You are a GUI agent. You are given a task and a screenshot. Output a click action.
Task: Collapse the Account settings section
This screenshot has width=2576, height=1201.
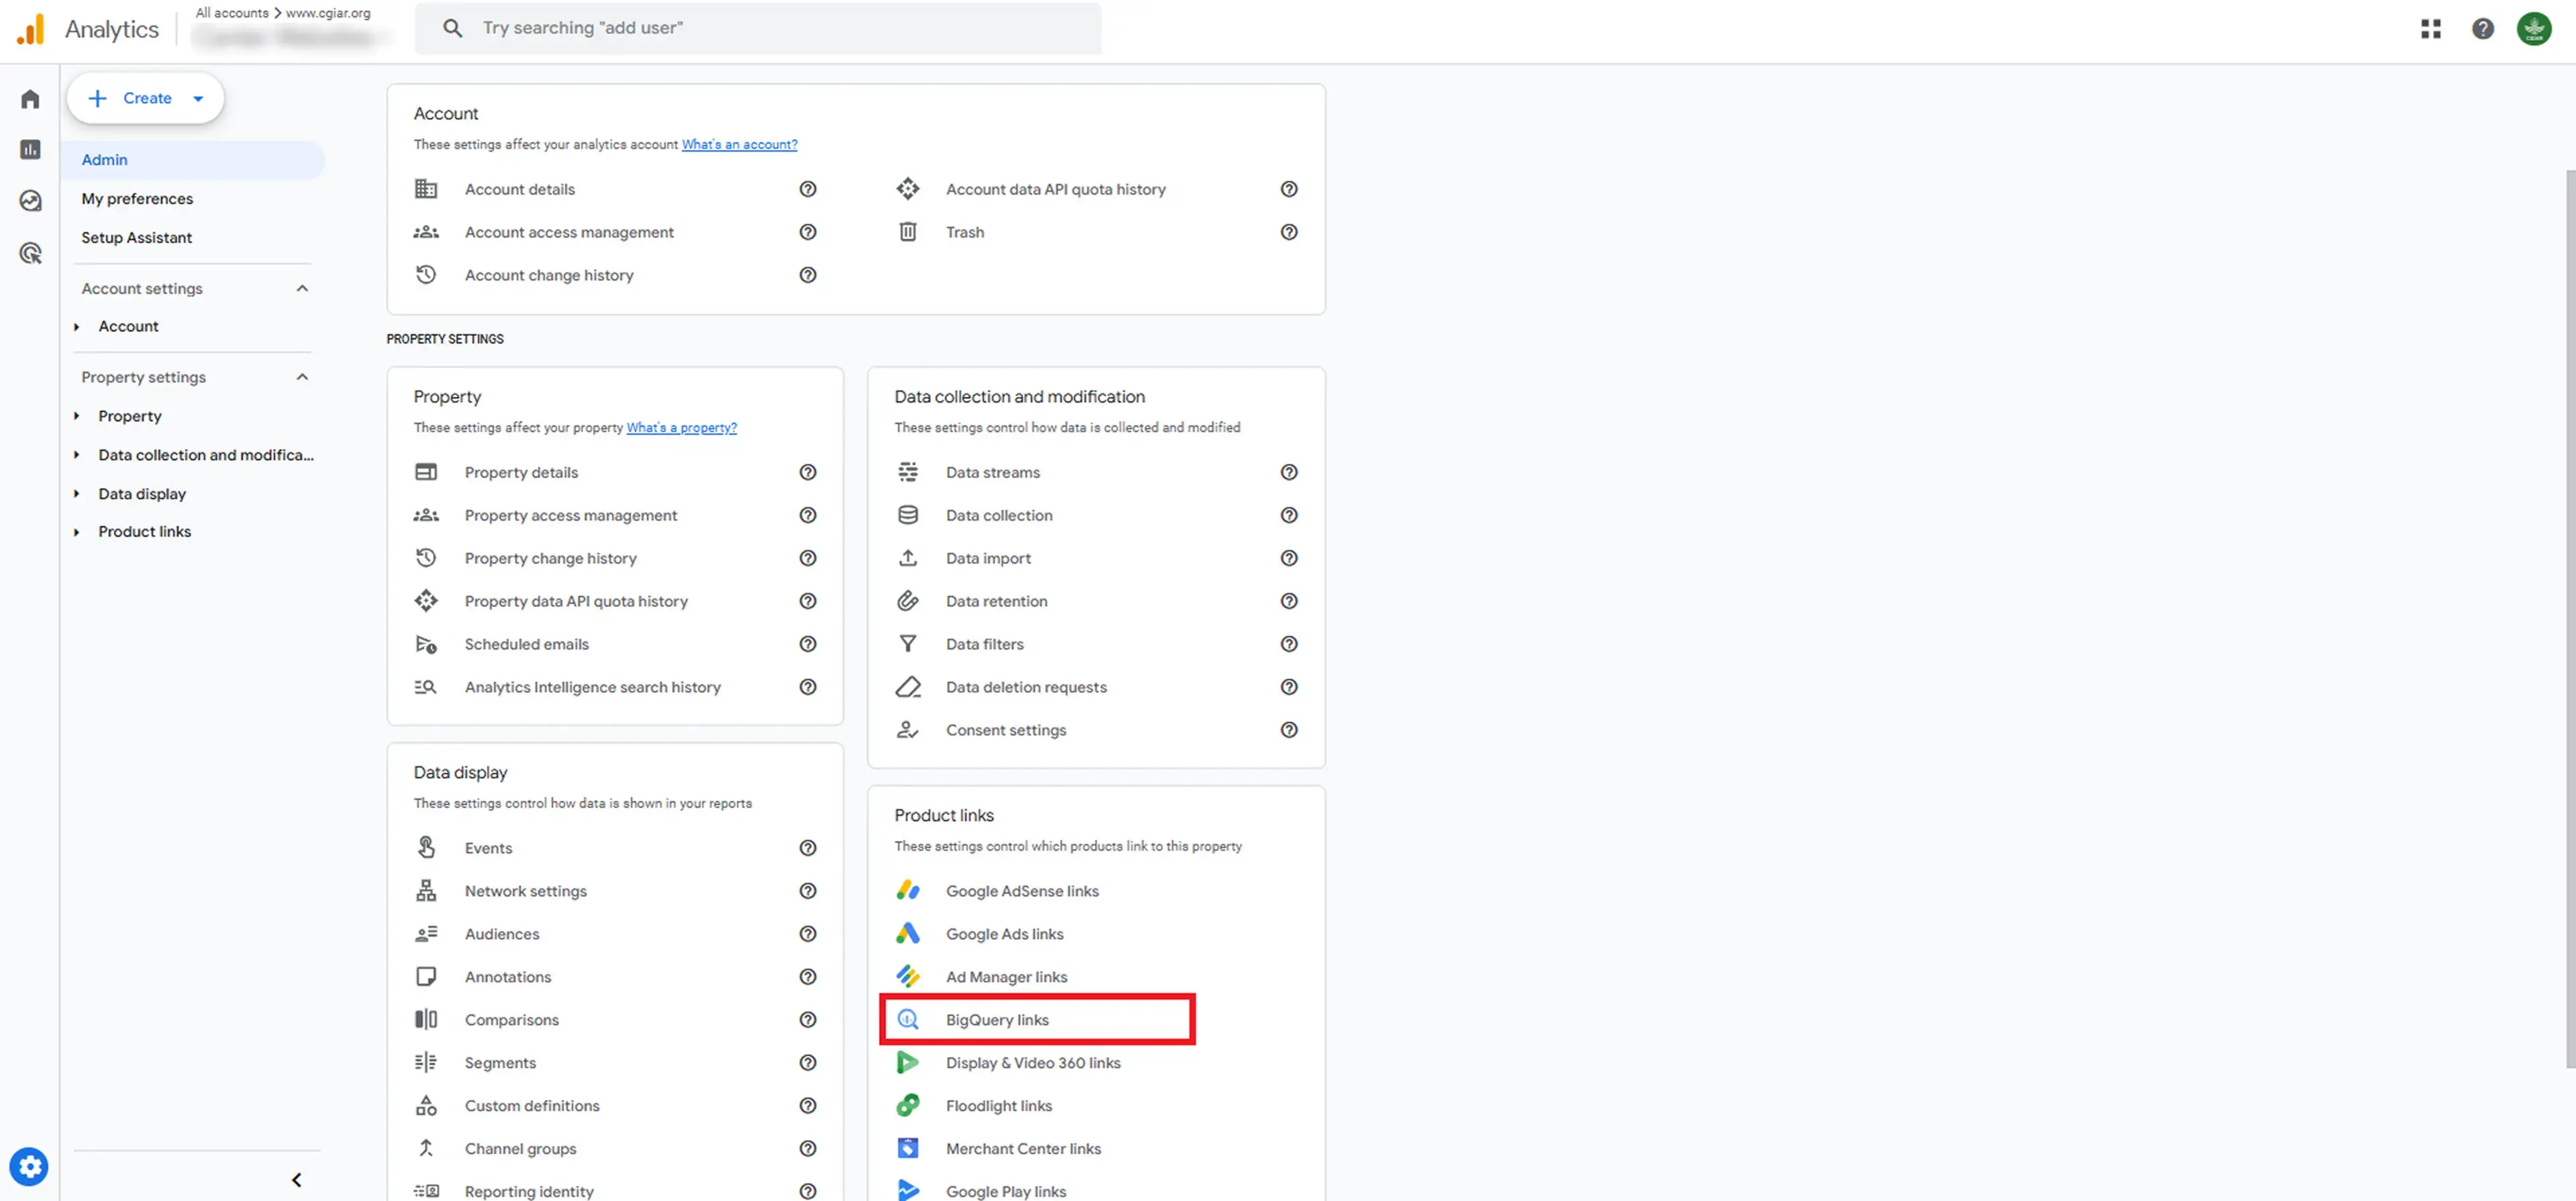click(x=302, y=288)
